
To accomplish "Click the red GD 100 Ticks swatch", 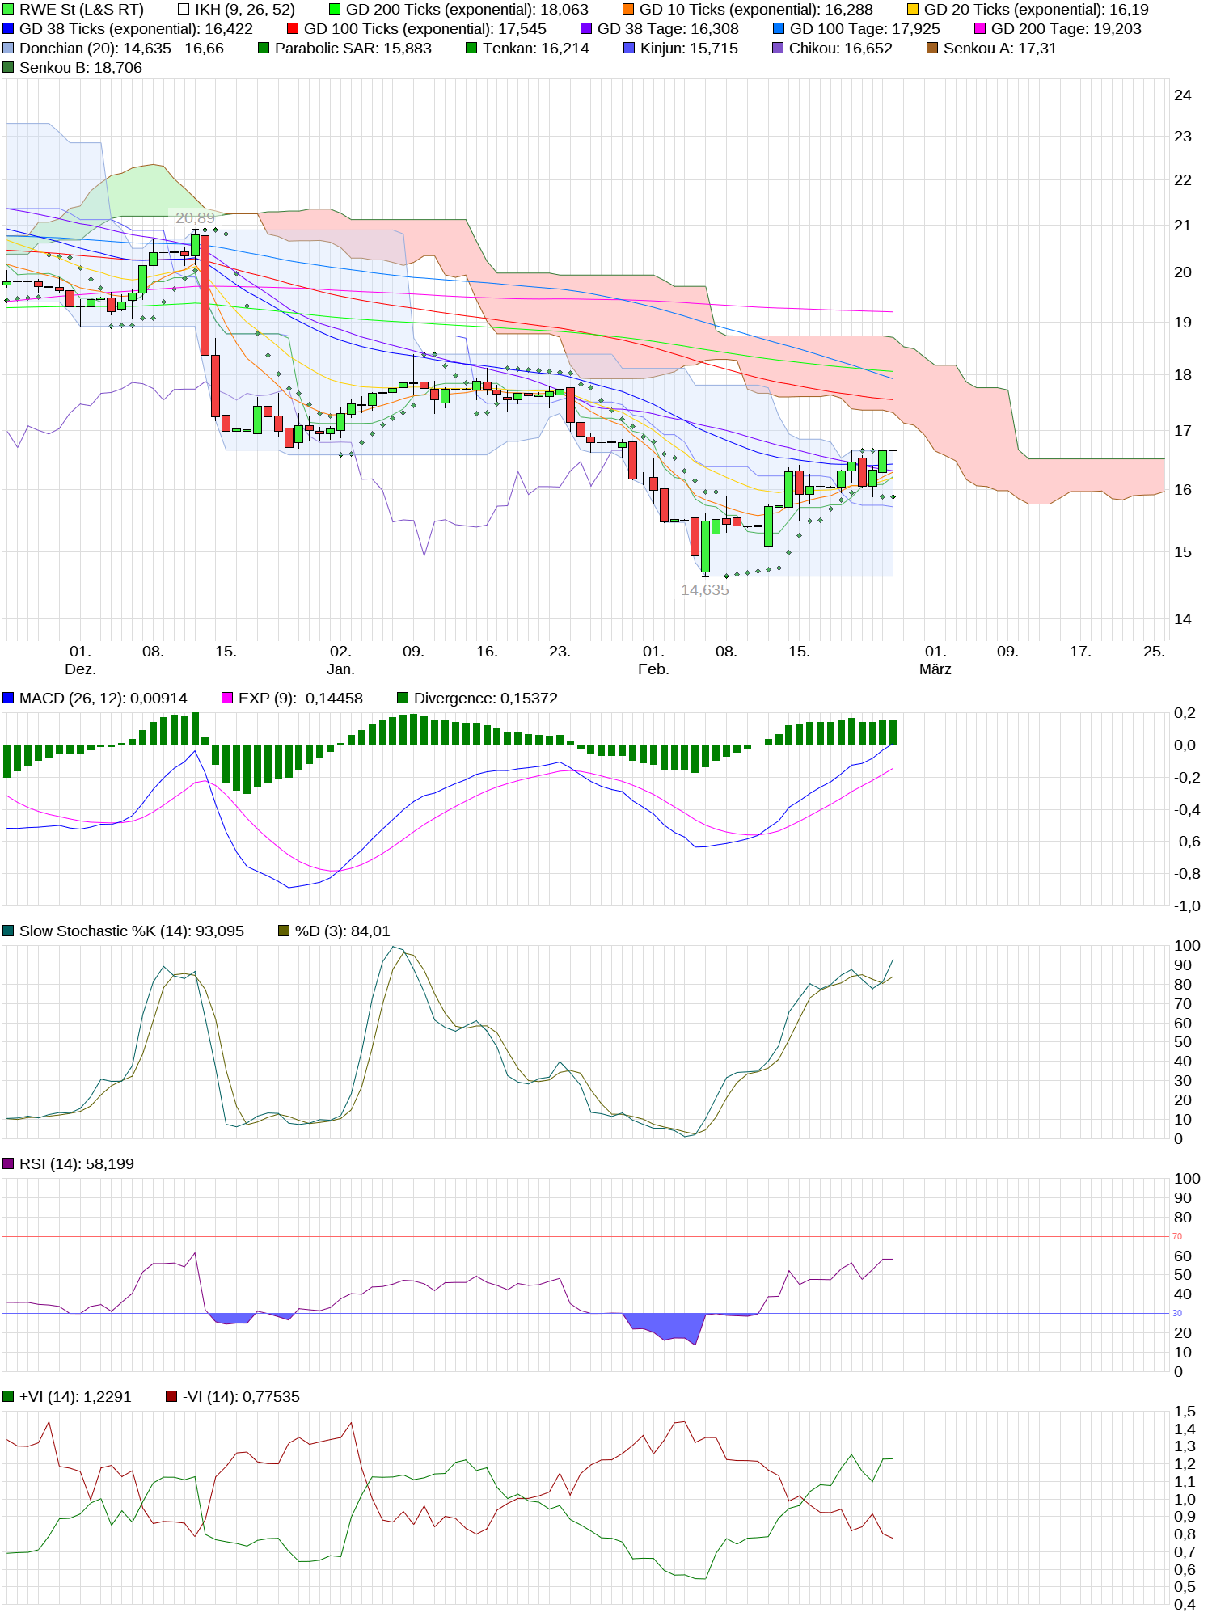I will [x=293, y=29].
